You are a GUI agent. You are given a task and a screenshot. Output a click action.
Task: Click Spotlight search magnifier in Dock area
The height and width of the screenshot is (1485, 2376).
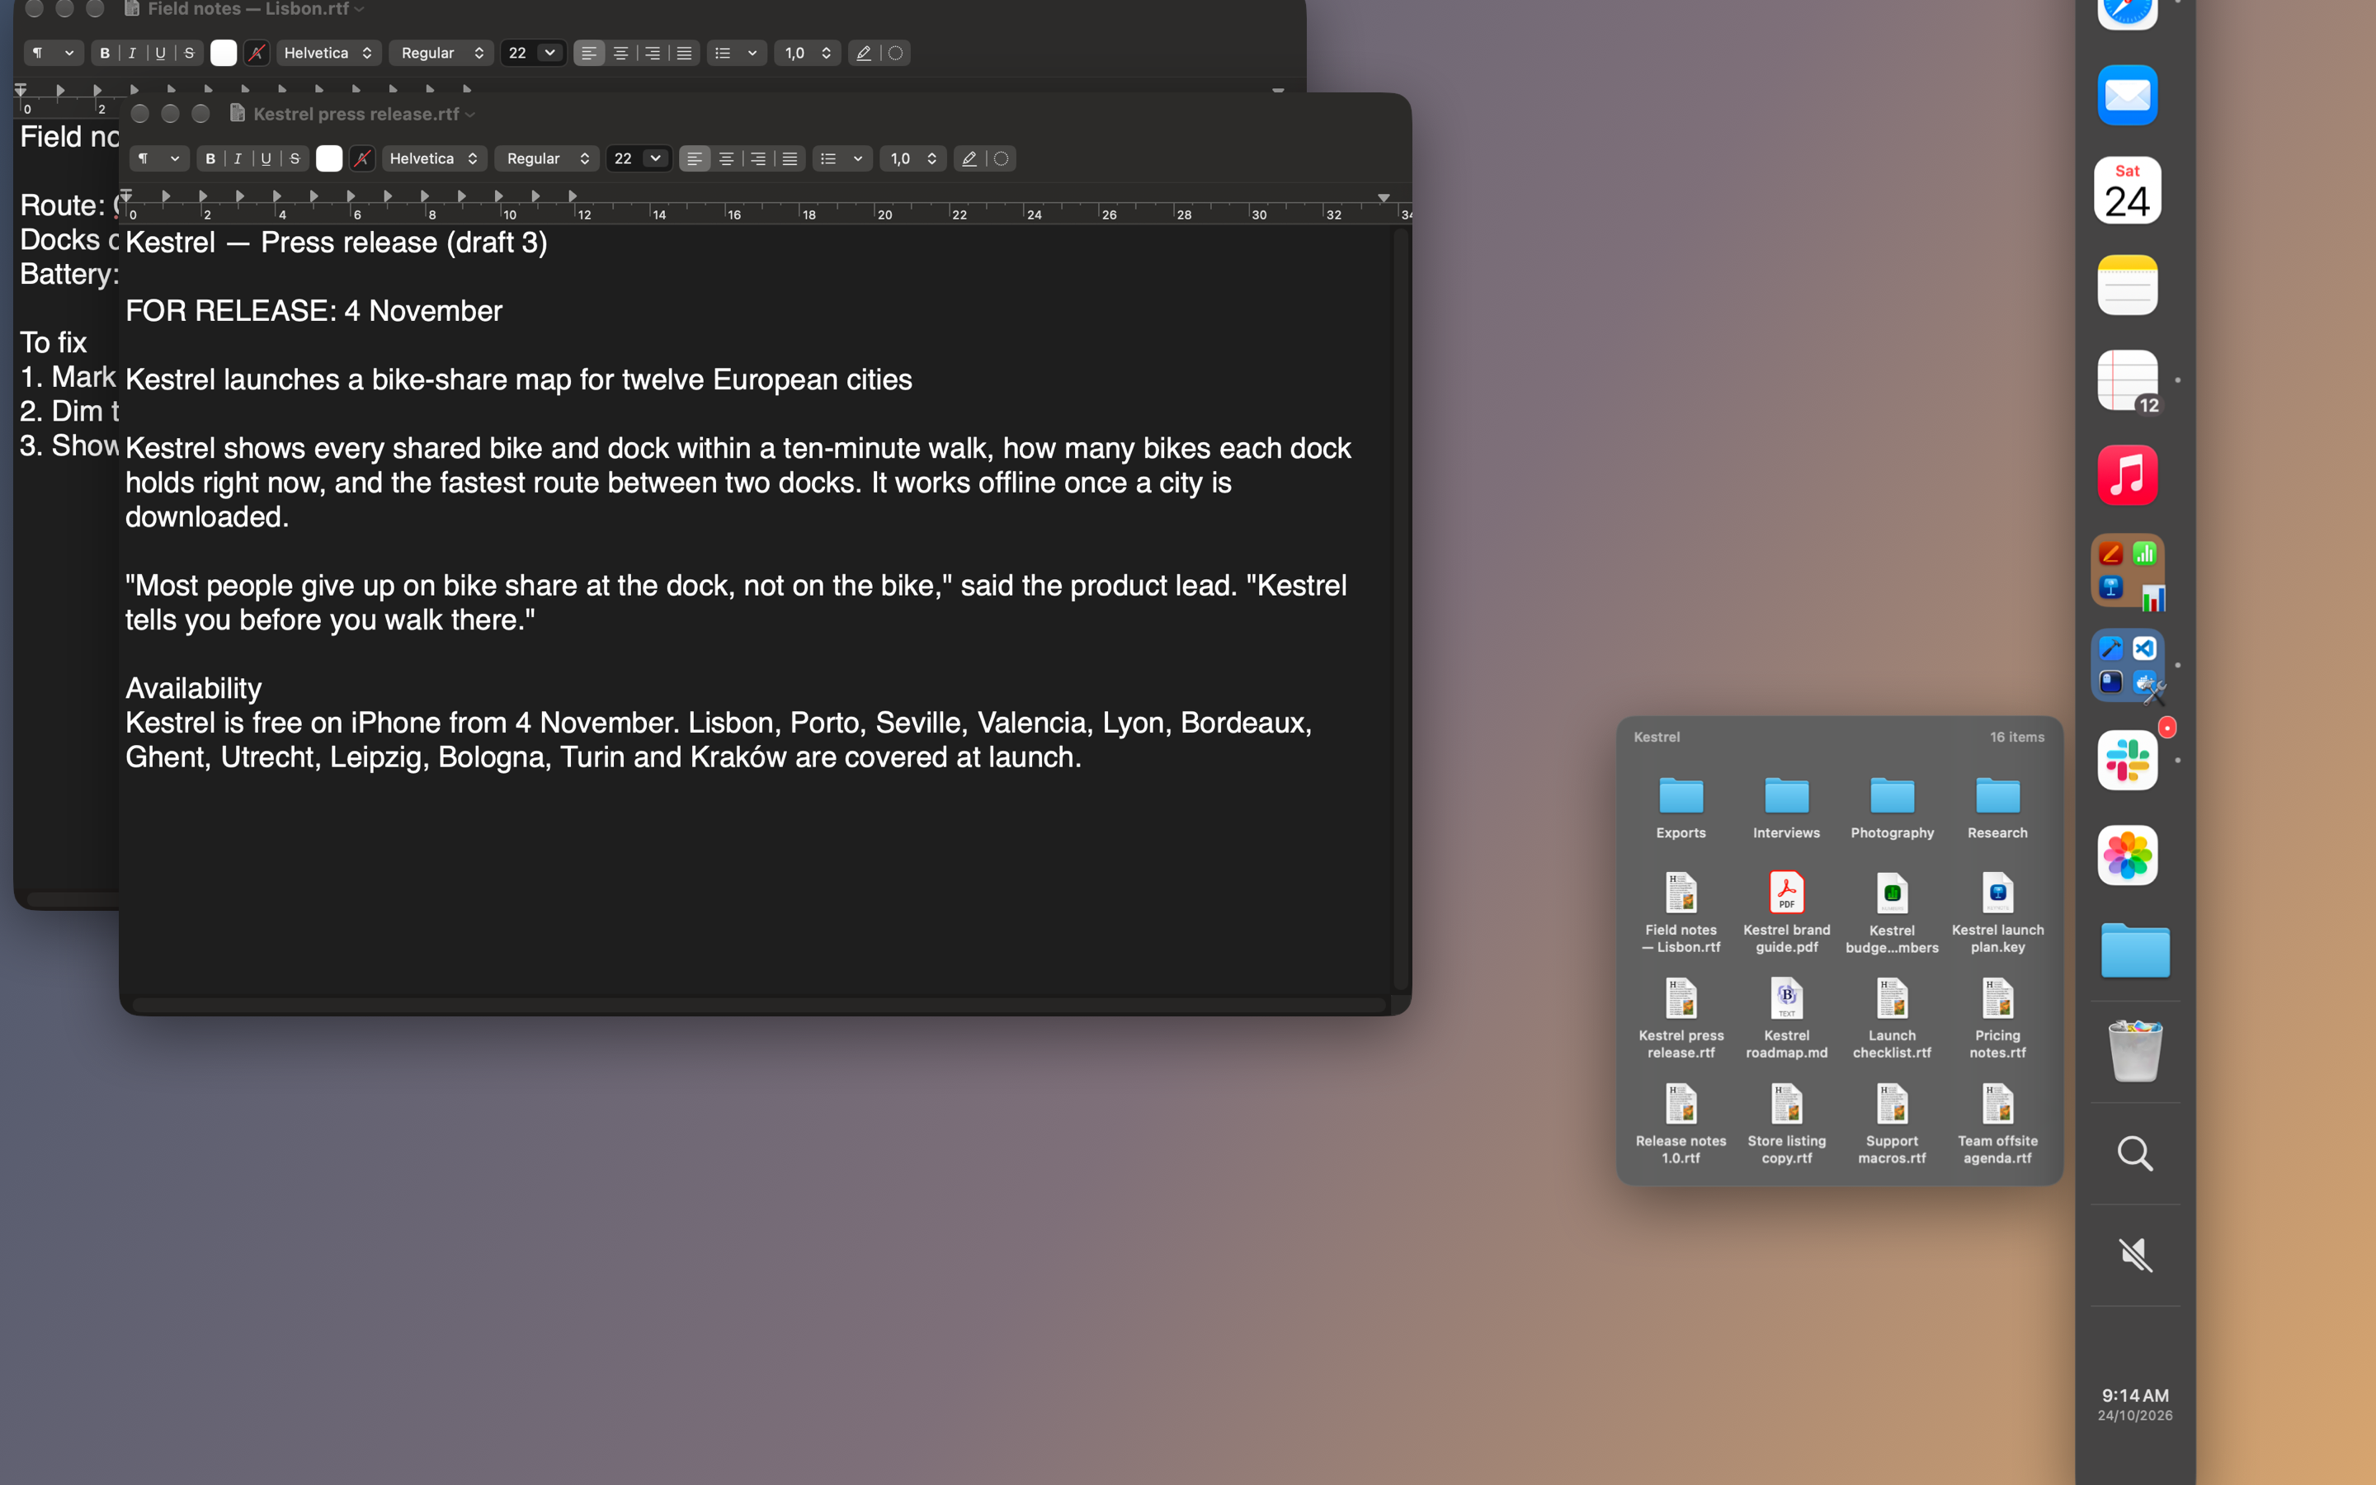2134,1153
